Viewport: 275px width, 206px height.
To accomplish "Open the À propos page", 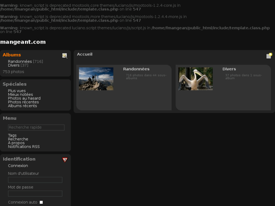I will (x=16, y=143).
